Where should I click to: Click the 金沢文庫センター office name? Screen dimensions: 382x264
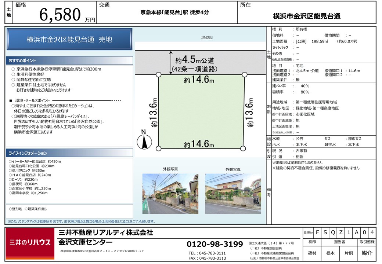click(x=86, y=242)
